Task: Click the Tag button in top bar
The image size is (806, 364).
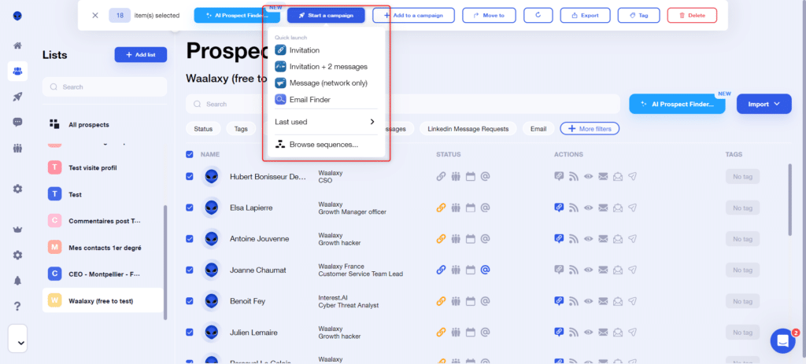Action: 639,16
